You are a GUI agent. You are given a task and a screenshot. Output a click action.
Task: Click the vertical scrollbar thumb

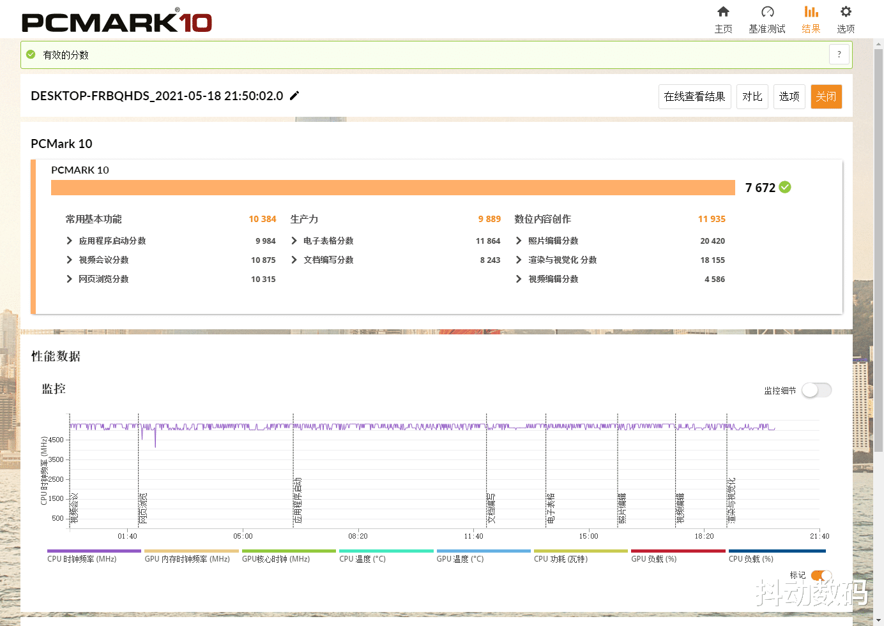[x=878, y=249]
